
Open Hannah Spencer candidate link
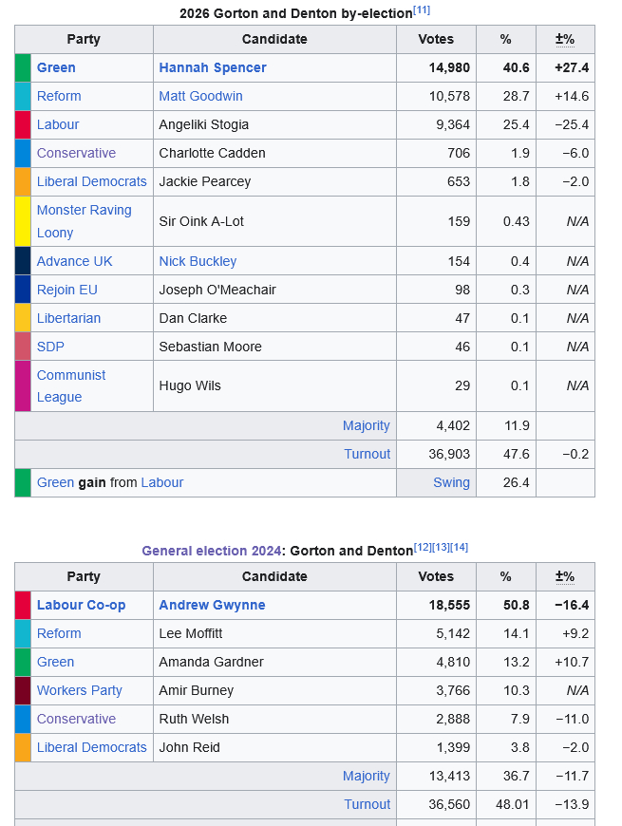212,67
